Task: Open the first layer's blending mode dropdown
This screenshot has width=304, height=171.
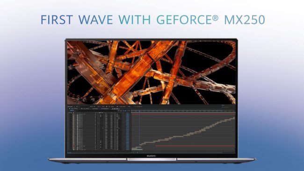Action: (106, 114)
